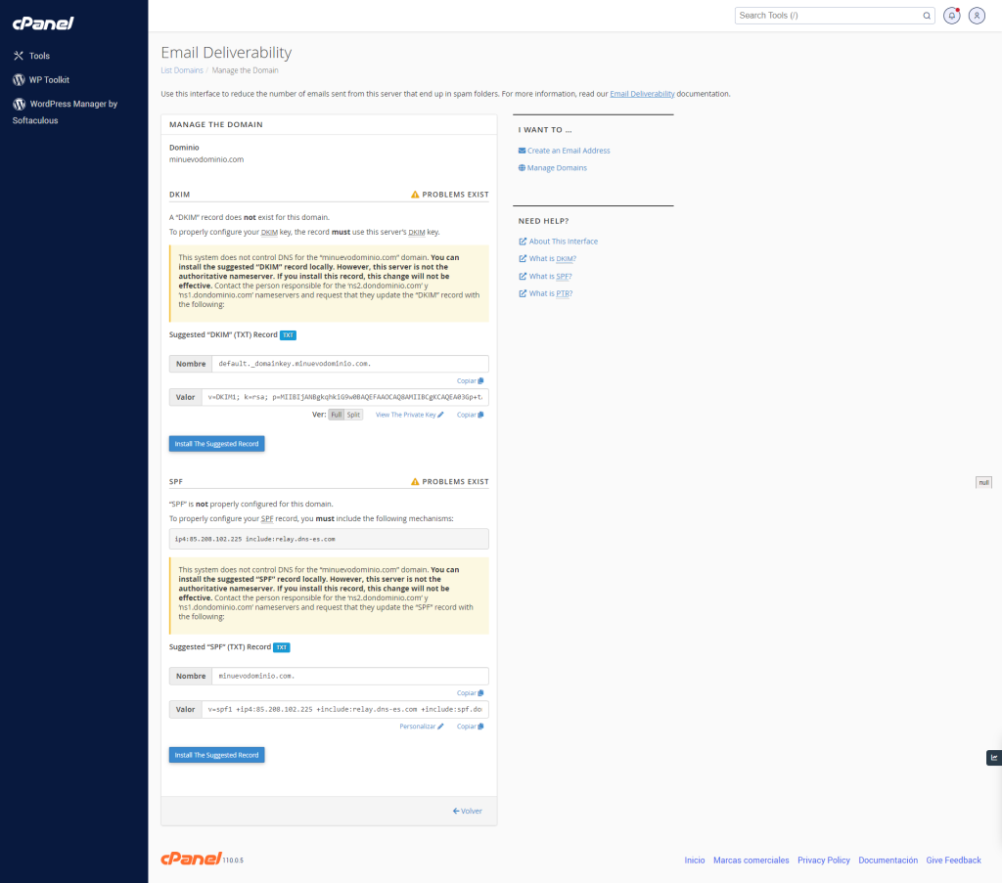This screenshot has height=883, width=1002.
Task: Open WP Toolkit from sidebar
Action: pos(48,80)
